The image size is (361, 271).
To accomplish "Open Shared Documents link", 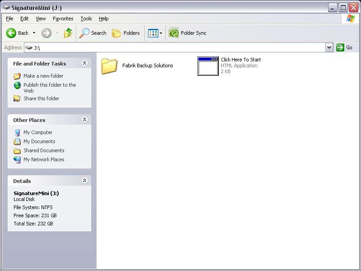I will [x=44, y=150].
